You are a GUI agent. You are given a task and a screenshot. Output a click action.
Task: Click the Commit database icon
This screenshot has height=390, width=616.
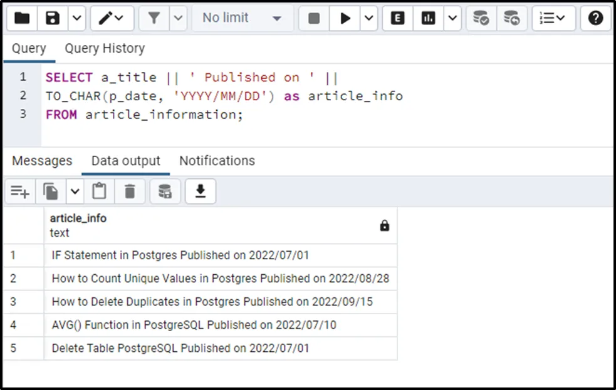(481, 18)
